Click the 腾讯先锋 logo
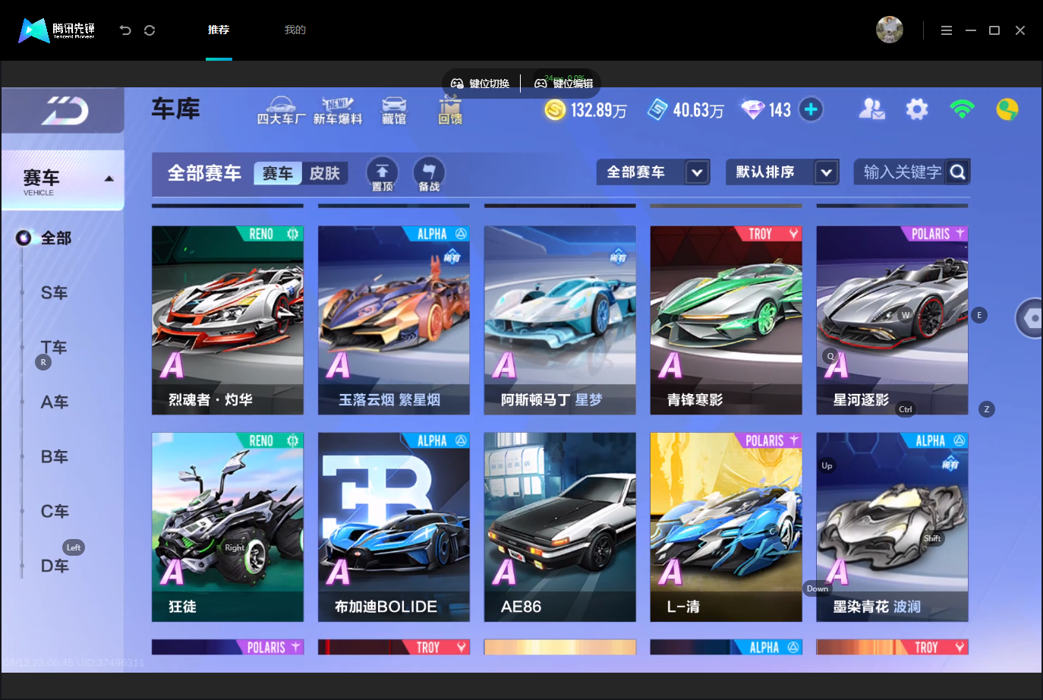Viewport: 1043px width, 700px height. click(x=57, y=30)
